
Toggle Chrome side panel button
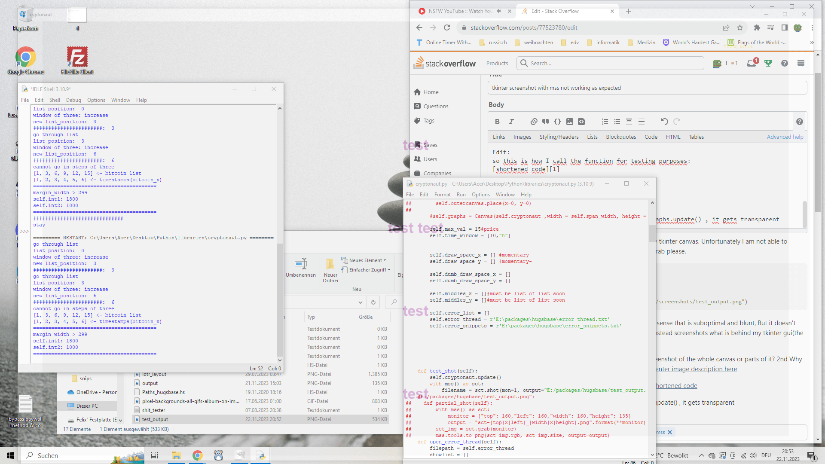pyautogui.click(x=784, y=27)
